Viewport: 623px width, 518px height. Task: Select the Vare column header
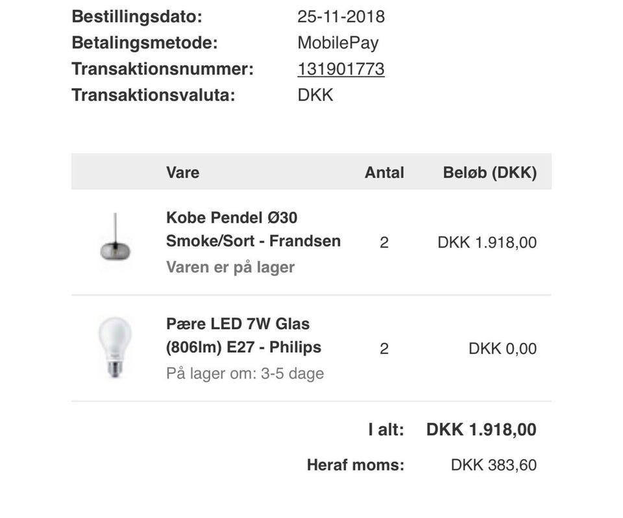183,172
